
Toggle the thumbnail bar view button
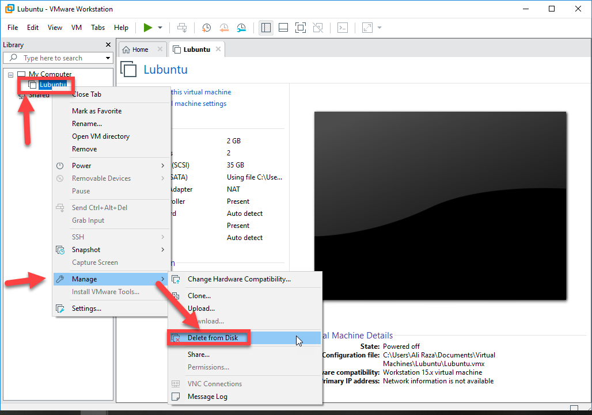tap(283, 28)
